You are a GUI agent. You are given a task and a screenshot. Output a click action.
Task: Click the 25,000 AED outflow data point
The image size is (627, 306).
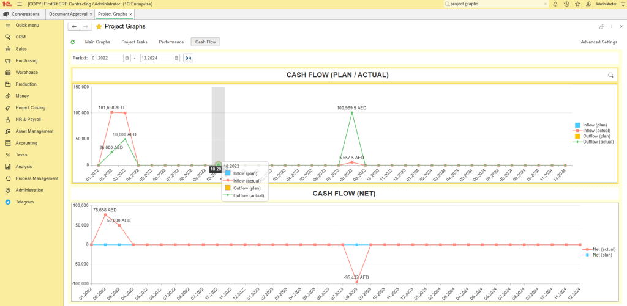(111, 152)
